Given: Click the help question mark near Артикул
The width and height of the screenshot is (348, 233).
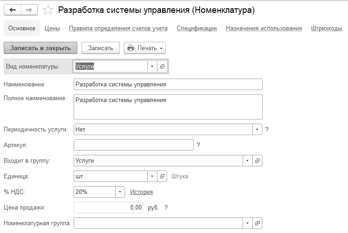Looking at the screenshot, I should pos(198,145).
